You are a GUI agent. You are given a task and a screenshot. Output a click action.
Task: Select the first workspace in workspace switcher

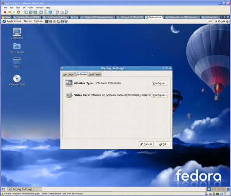point(209,189)
